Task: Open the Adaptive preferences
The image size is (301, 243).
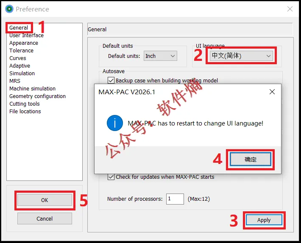Action: tap(20, 66)
